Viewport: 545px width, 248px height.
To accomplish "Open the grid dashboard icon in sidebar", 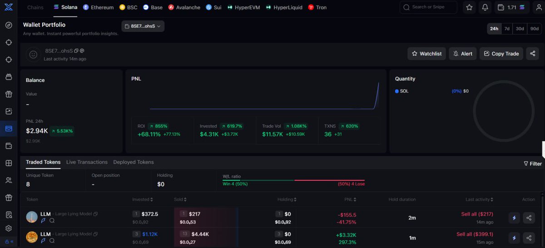I will click(9, 163).
